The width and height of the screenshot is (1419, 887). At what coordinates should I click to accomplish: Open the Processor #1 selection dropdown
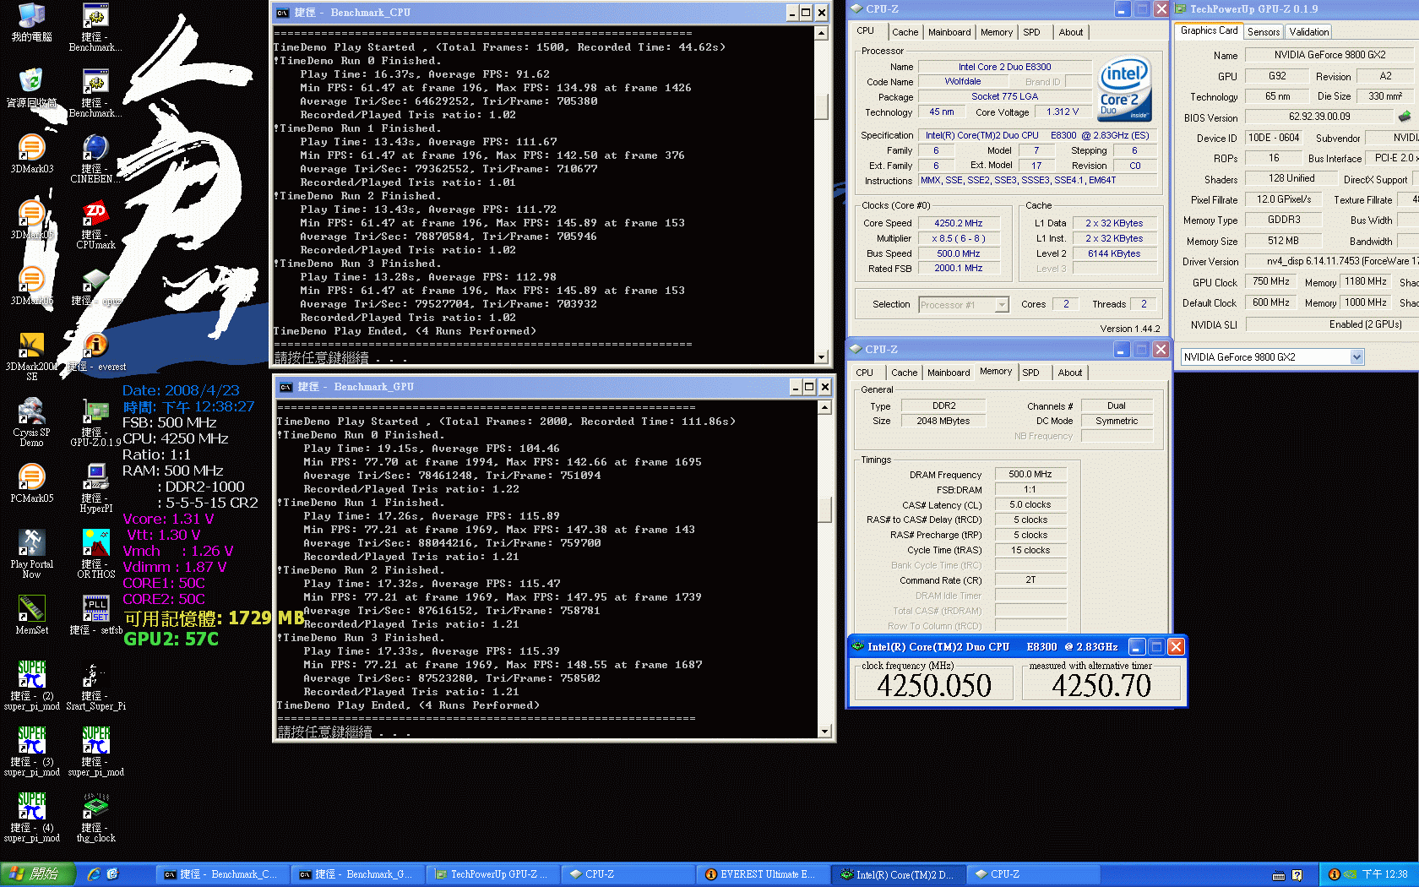click(x=1002, y=305)
